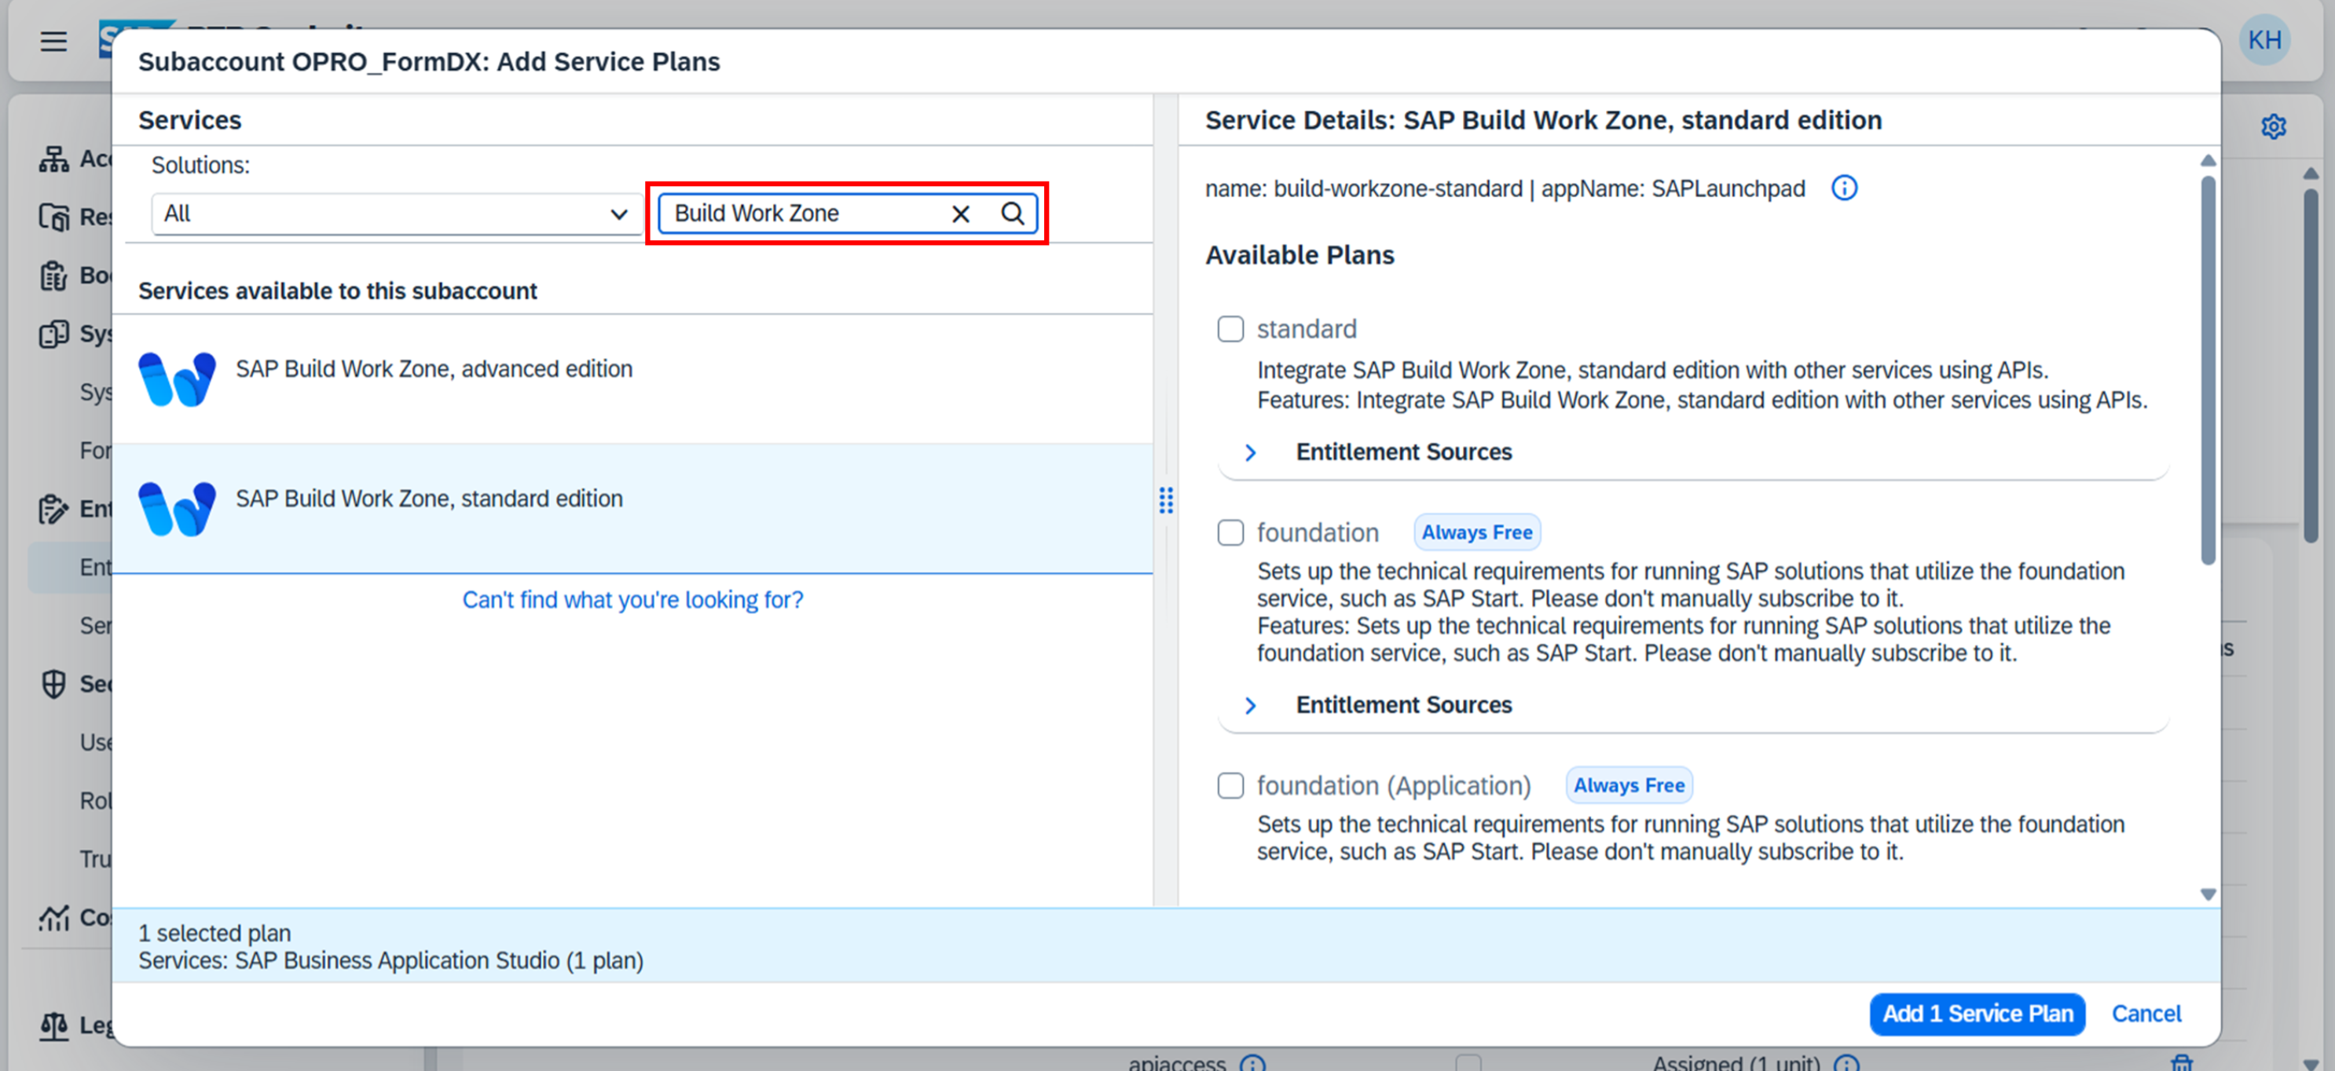Click the hamburger navigation menu icon
The width and height of the screenshot is (2335, 1071).
[53, 42]
